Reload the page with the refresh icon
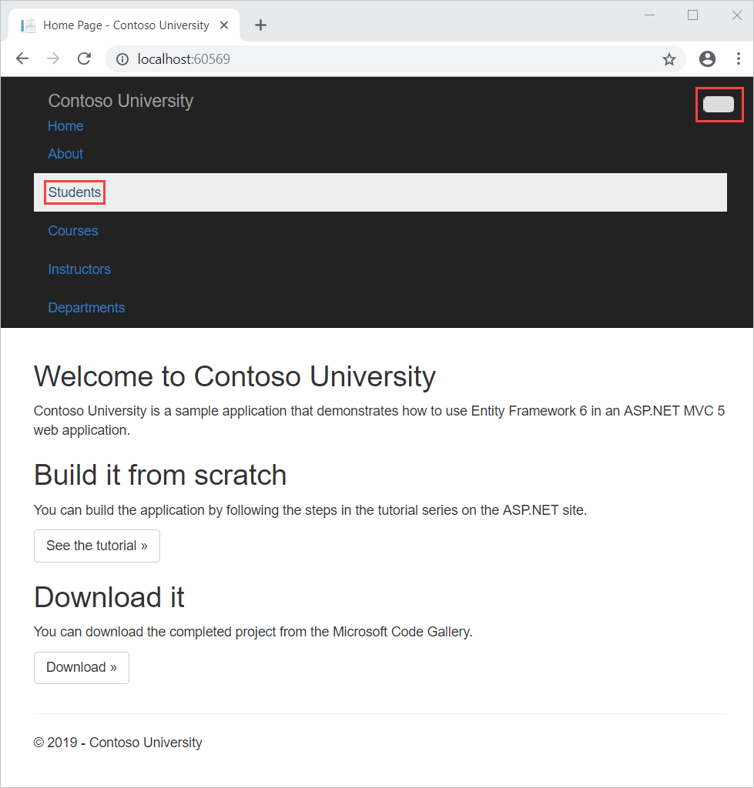Viewport: 754px width, 788px height. (84, 58)
